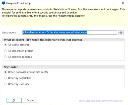Choose Order by description sorting

pos(18,78)
